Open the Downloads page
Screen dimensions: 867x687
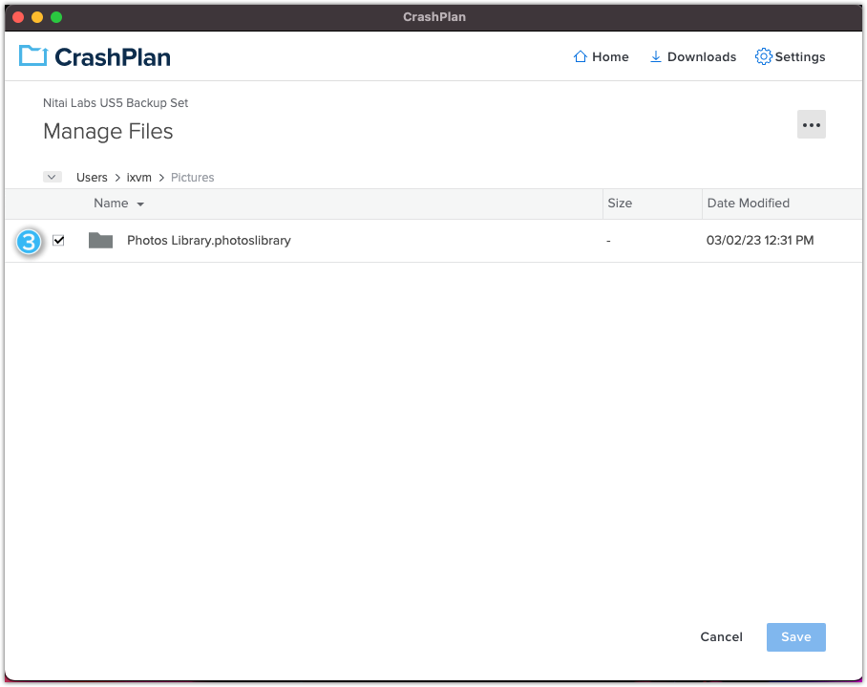click(693, 56)
